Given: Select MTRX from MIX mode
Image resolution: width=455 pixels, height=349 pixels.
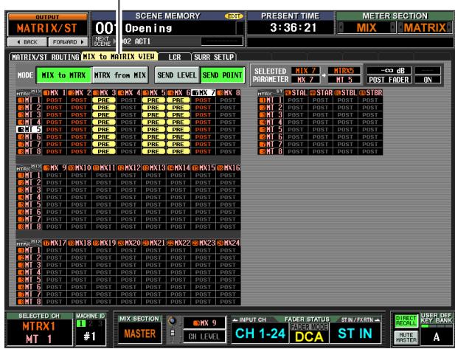Looking at the screenshot, I should point(120,75).
